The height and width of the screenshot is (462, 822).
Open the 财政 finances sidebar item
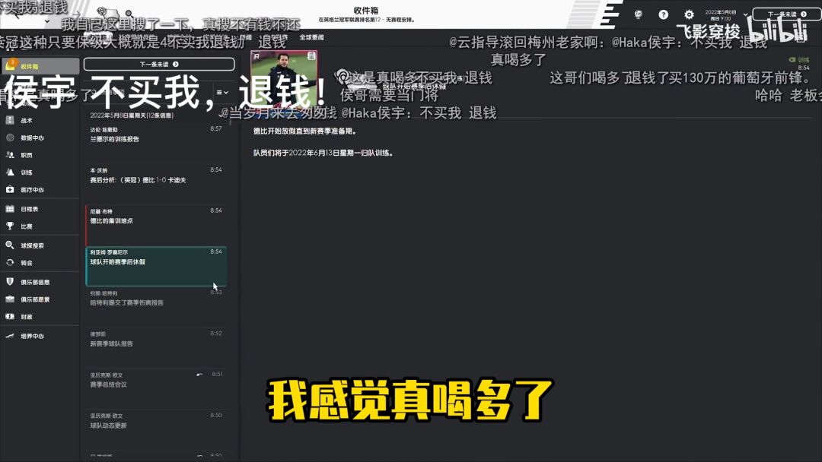coord(40,317)
